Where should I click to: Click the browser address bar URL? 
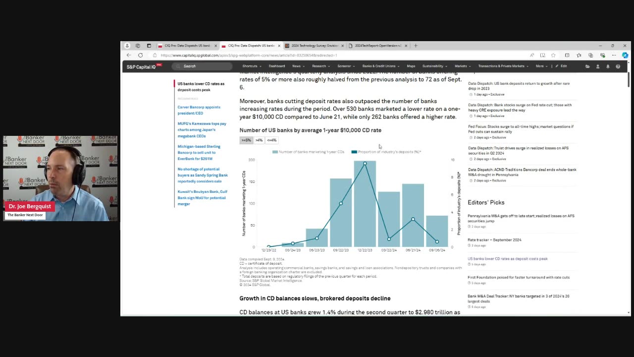(249, 55)
